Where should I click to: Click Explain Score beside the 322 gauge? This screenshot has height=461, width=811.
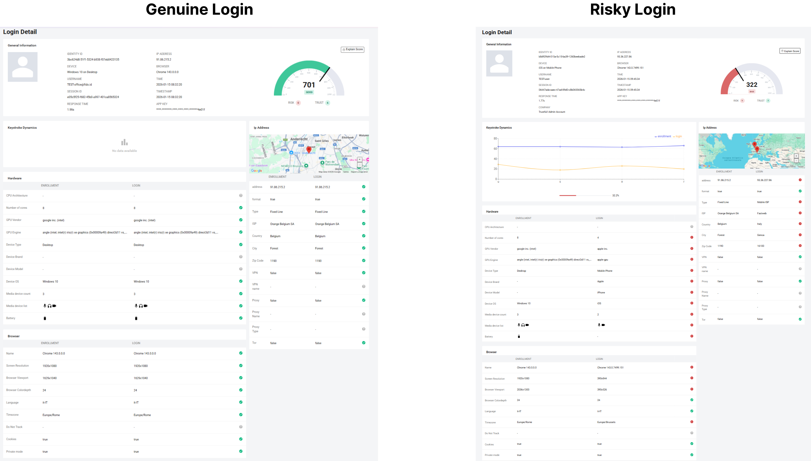[790, 51]
